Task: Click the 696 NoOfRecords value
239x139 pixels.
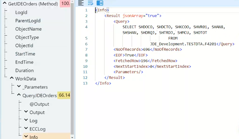Action: pos(146,49)
